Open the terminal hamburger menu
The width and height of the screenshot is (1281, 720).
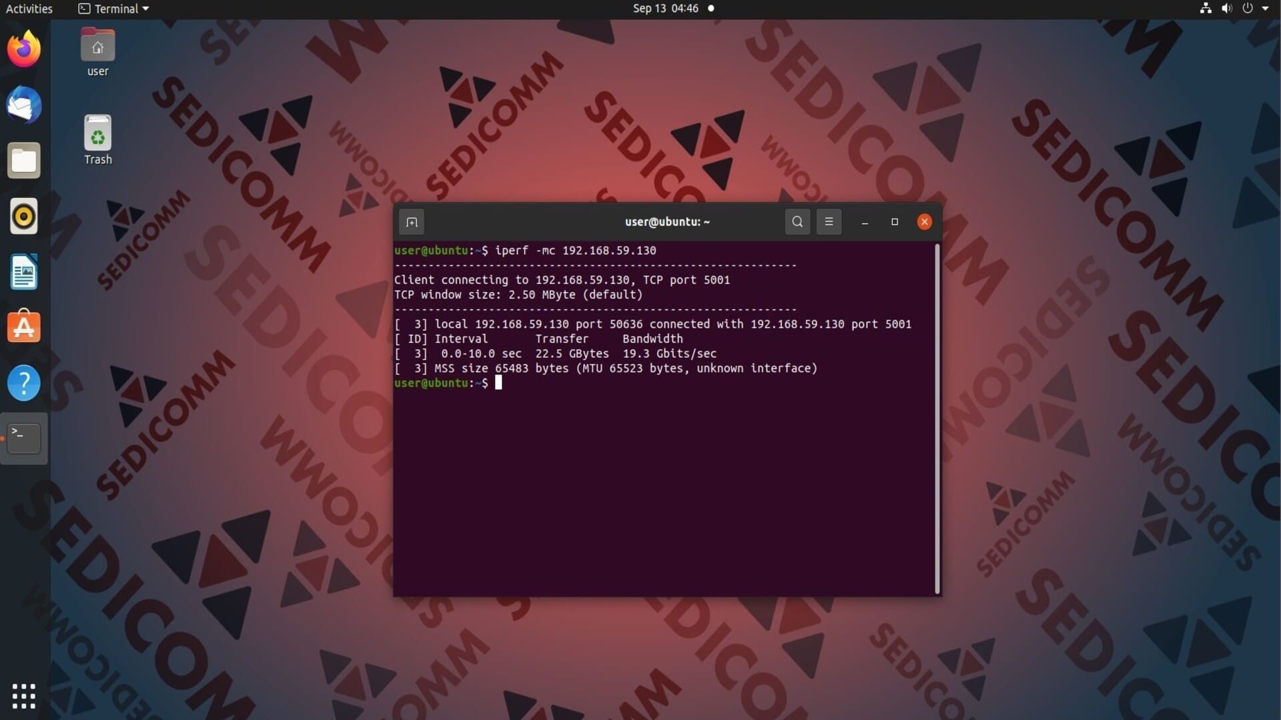pos(829,222)
